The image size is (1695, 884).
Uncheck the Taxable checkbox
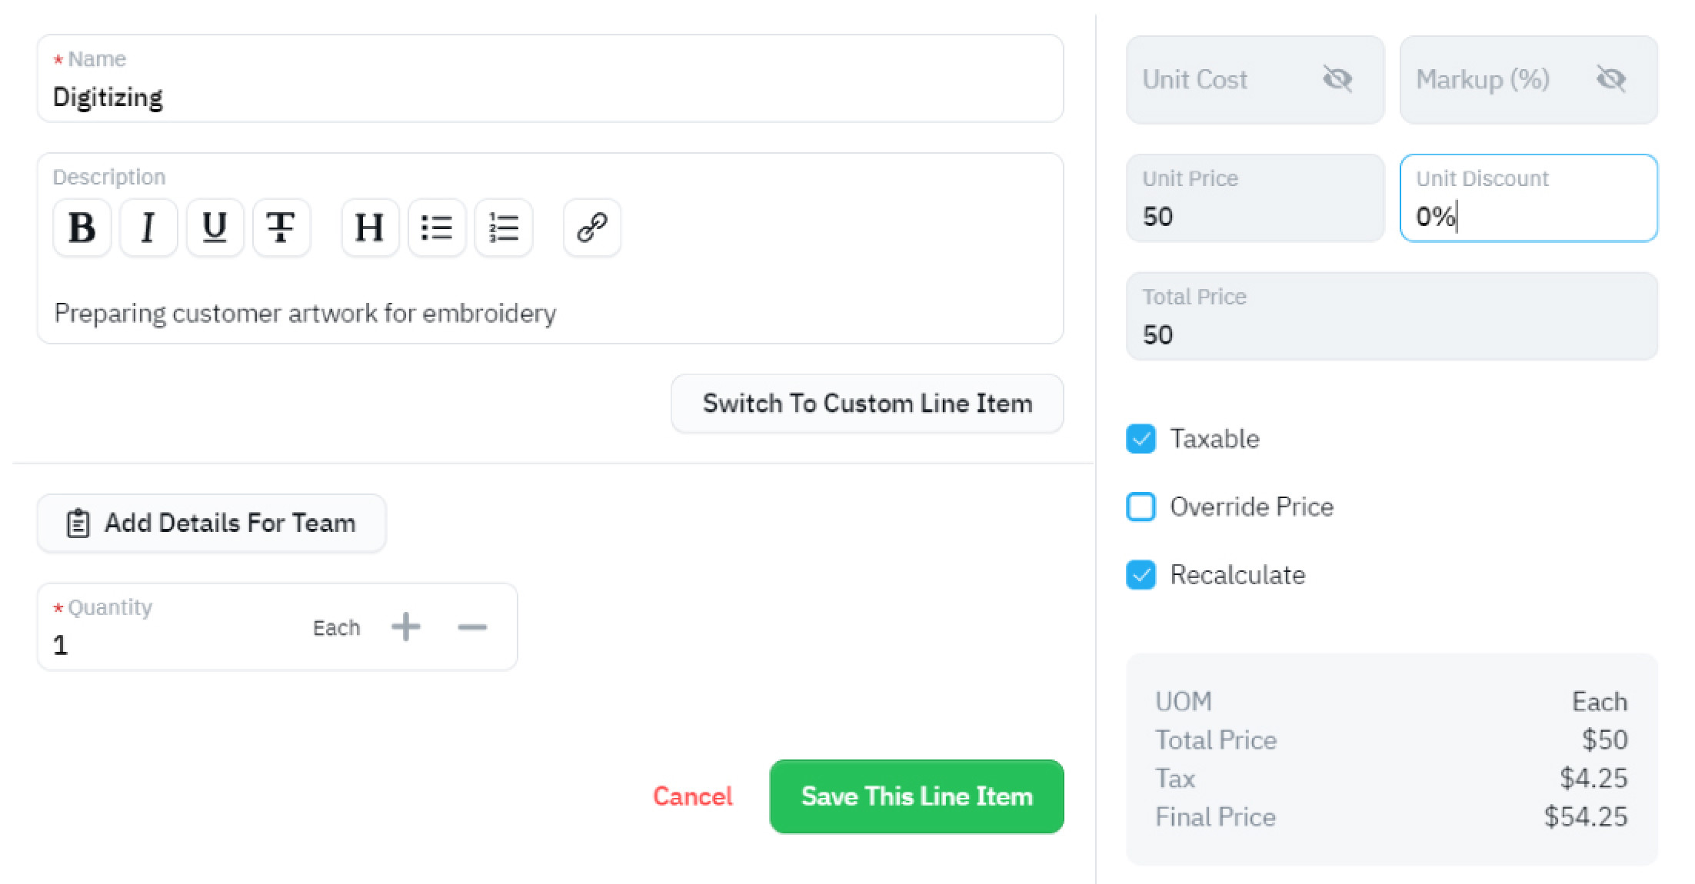[x=1141, y=439]
